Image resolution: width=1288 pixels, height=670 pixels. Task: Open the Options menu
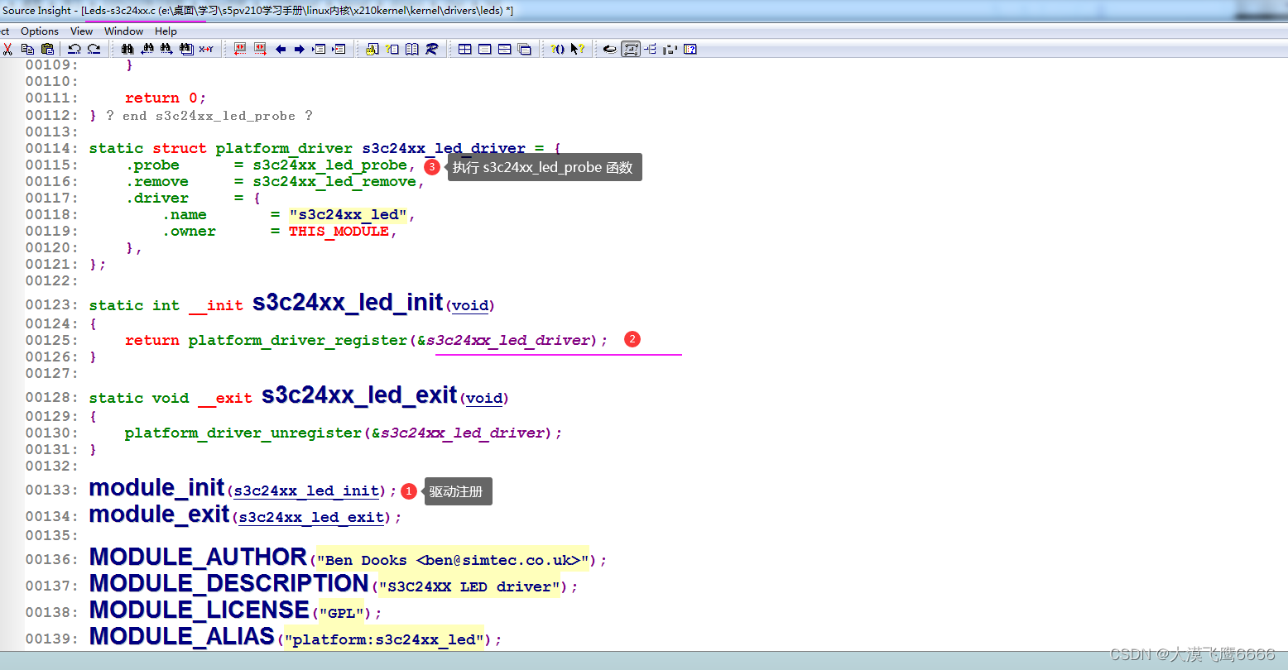point(40,31)
